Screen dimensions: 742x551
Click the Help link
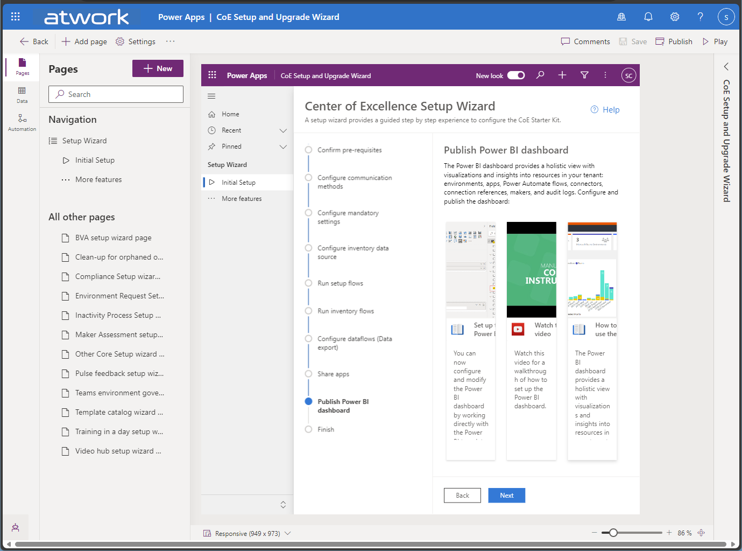(x=605, y=110)
